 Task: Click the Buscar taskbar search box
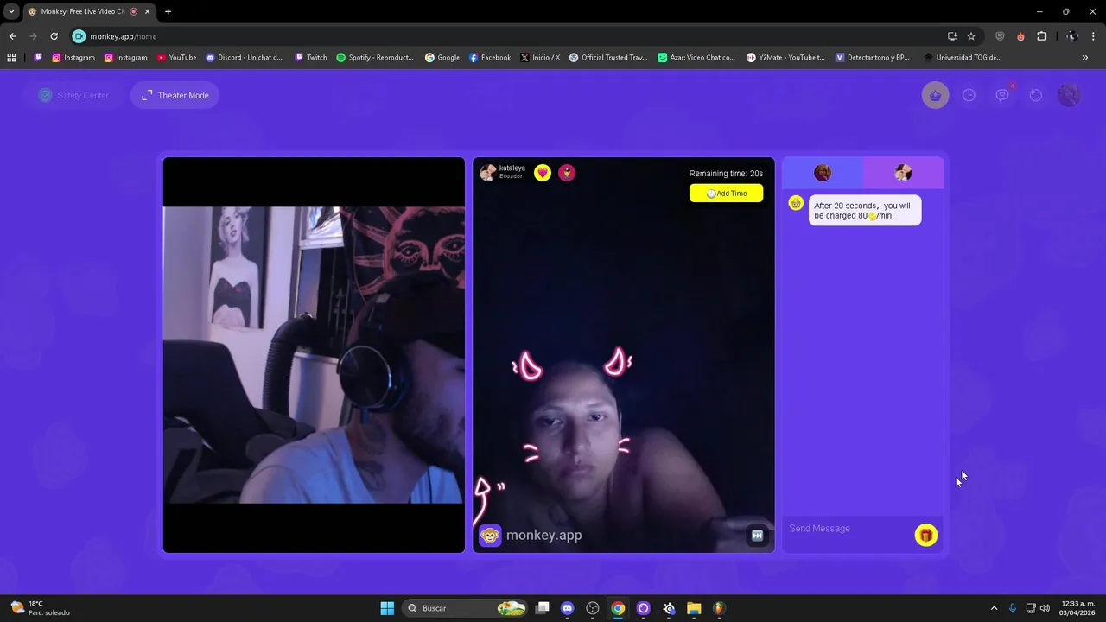[x=466, y=608]
